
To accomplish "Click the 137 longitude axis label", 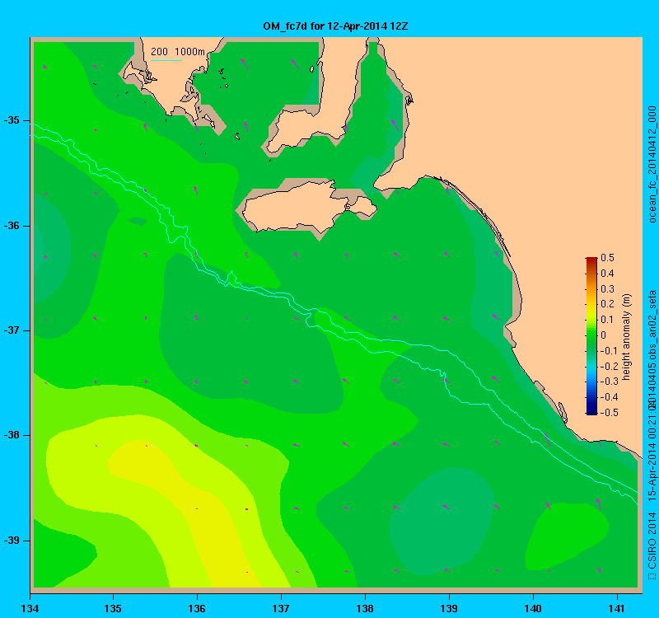I will (281, 609).
